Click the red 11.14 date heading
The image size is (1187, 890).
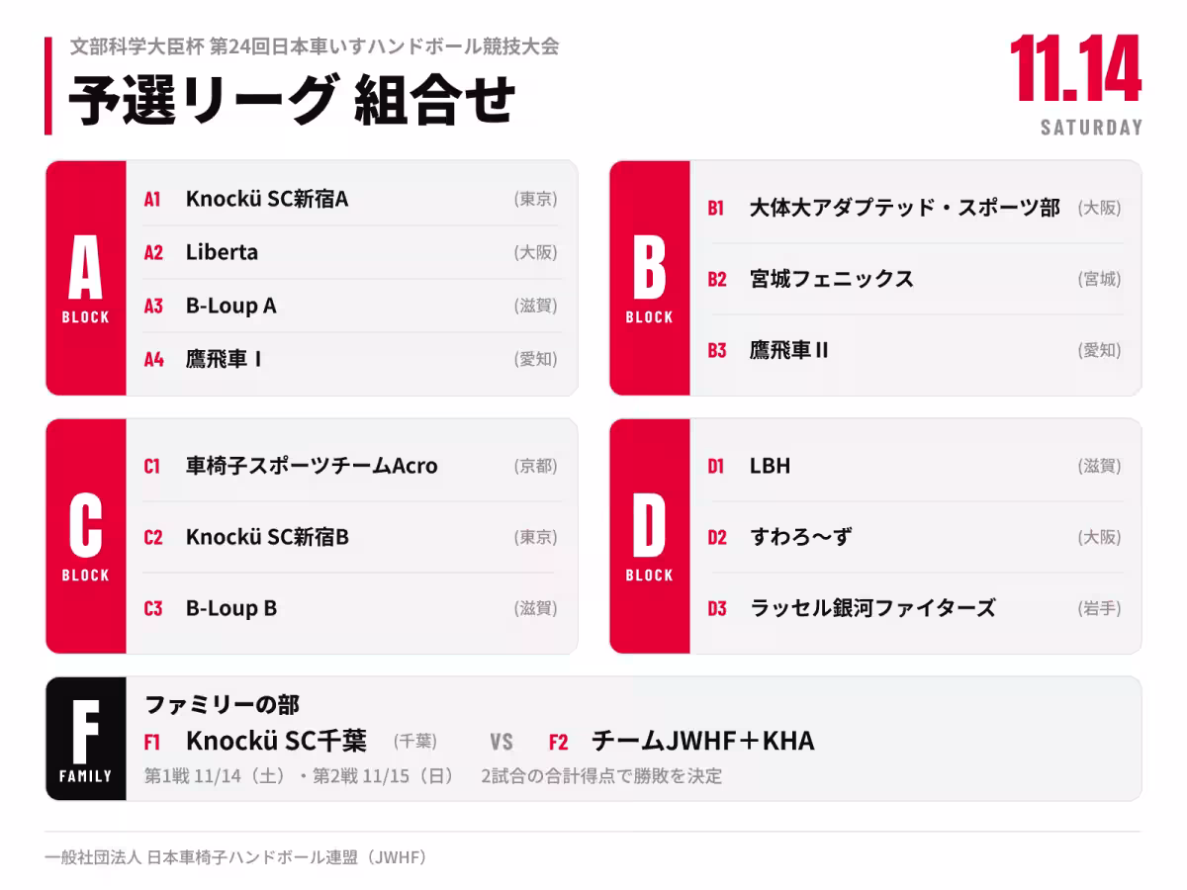1075,68
